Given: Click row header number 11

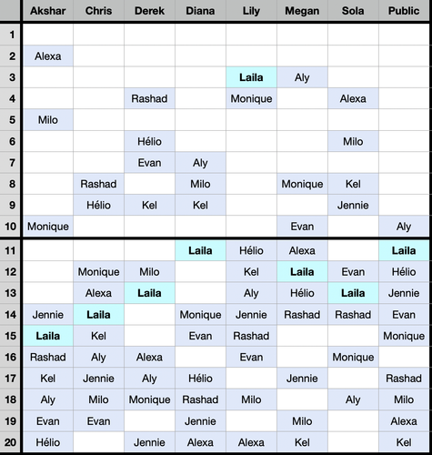Looking at the screenshot, I should pos(10,250).
